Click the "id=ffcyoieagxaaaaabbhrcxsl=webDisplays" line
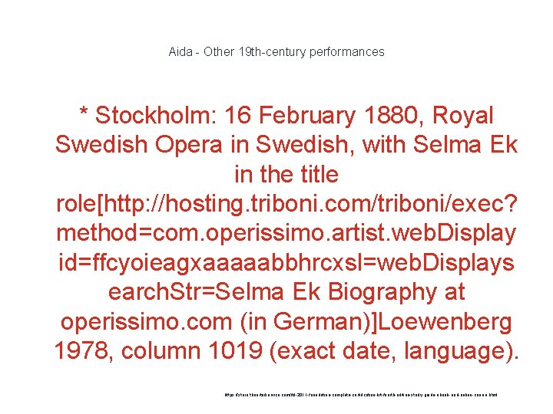This screenshot has height=414, width=553. pos(286,263)
